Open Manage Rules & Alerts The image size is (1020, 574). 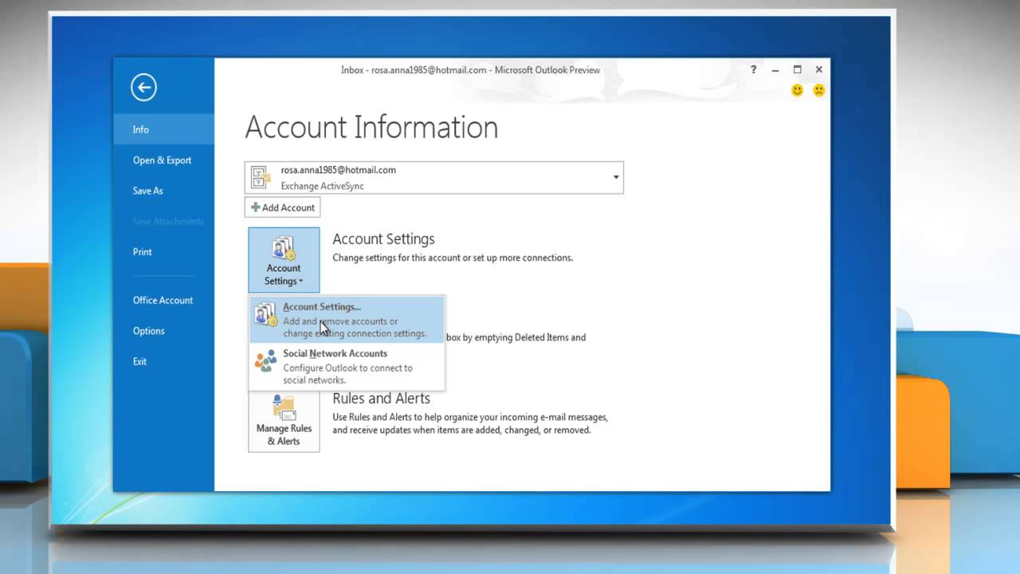click(x=284, y=421)
